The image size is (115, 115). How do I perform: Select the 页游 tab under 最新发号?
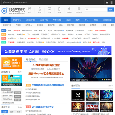pyautogui.click(x=4, y=112)
